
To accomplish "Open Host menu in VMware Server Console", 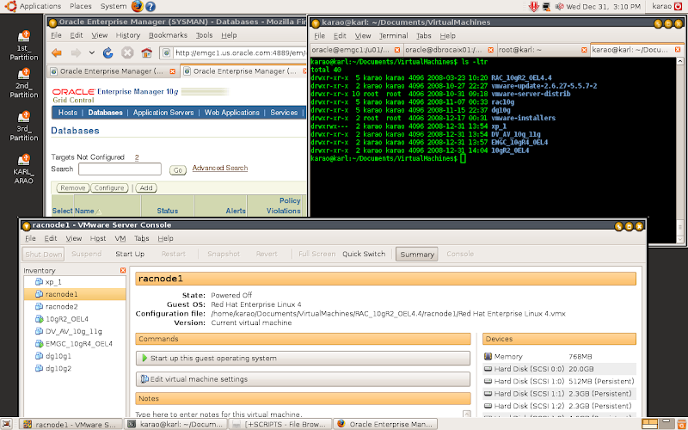I will point(98,239).
